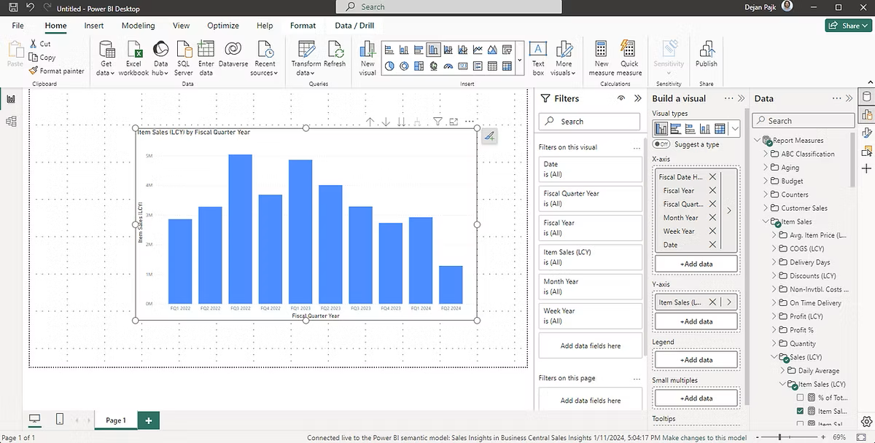Screen dimensions: 875x443
Task: Insert a Text box
Action: point(537,57)
